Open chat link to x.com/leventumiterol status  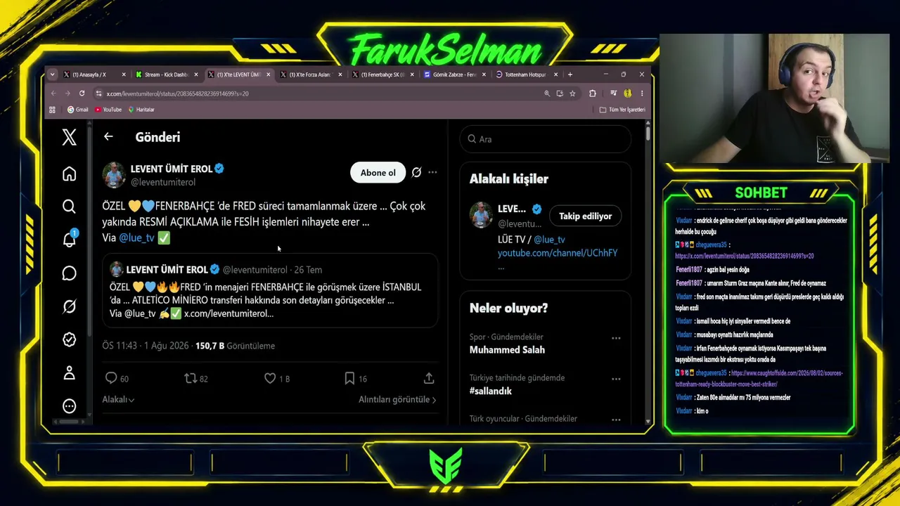pos(744,257)
